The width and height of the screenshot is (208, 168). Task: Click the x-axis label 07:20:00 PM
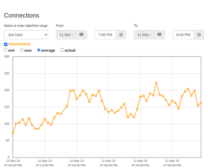77,165
